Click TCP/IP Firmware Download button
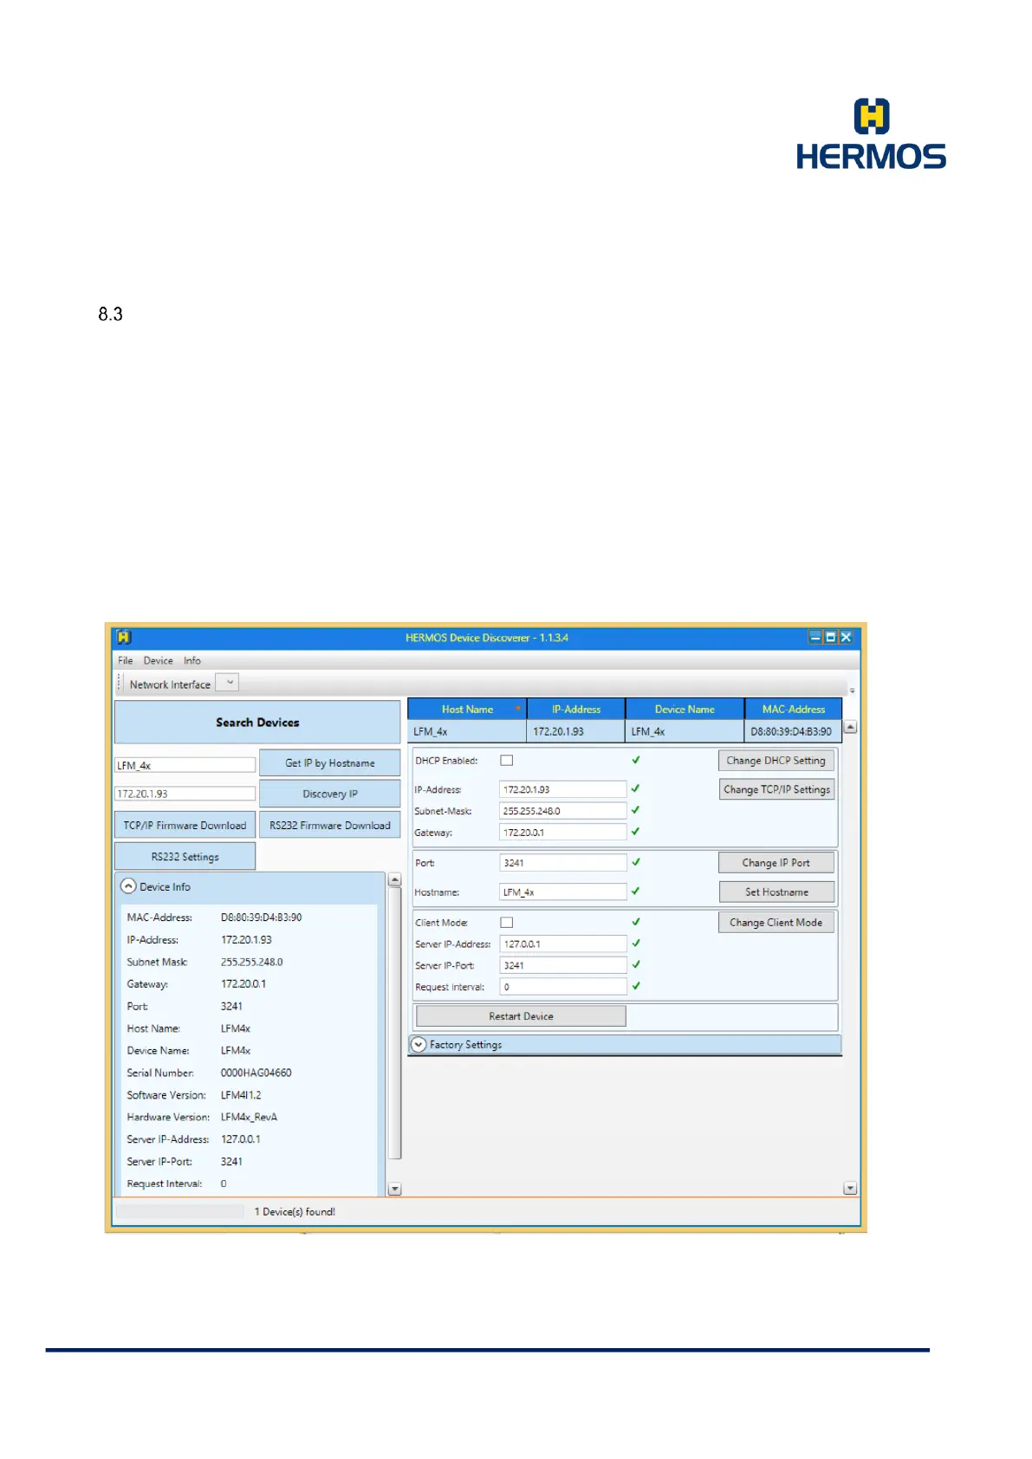 pyautogui.click(x=185, y=825)
